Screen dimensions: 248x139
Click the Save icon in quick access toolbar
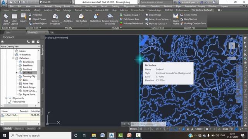(19, 2)
